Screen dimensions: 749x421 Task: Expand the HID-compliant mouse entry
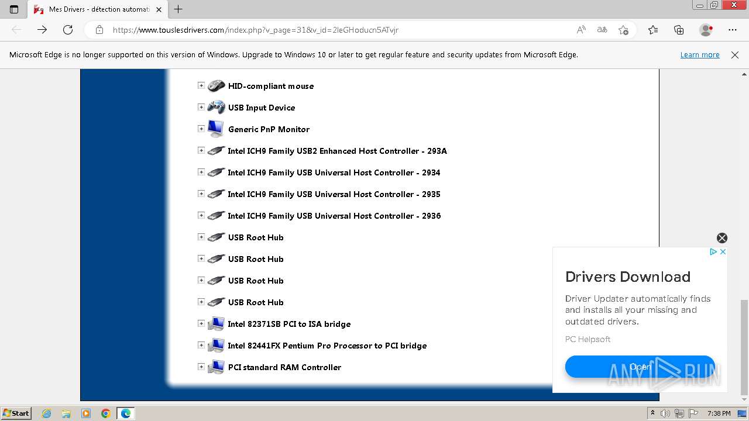click(201, 85)
